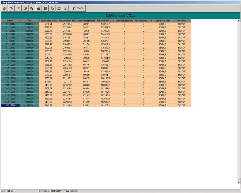Click the scroll down arrow of the vertical scrollbar
Image resolution: width=241 pixels, height=193 pixels.
239,182
